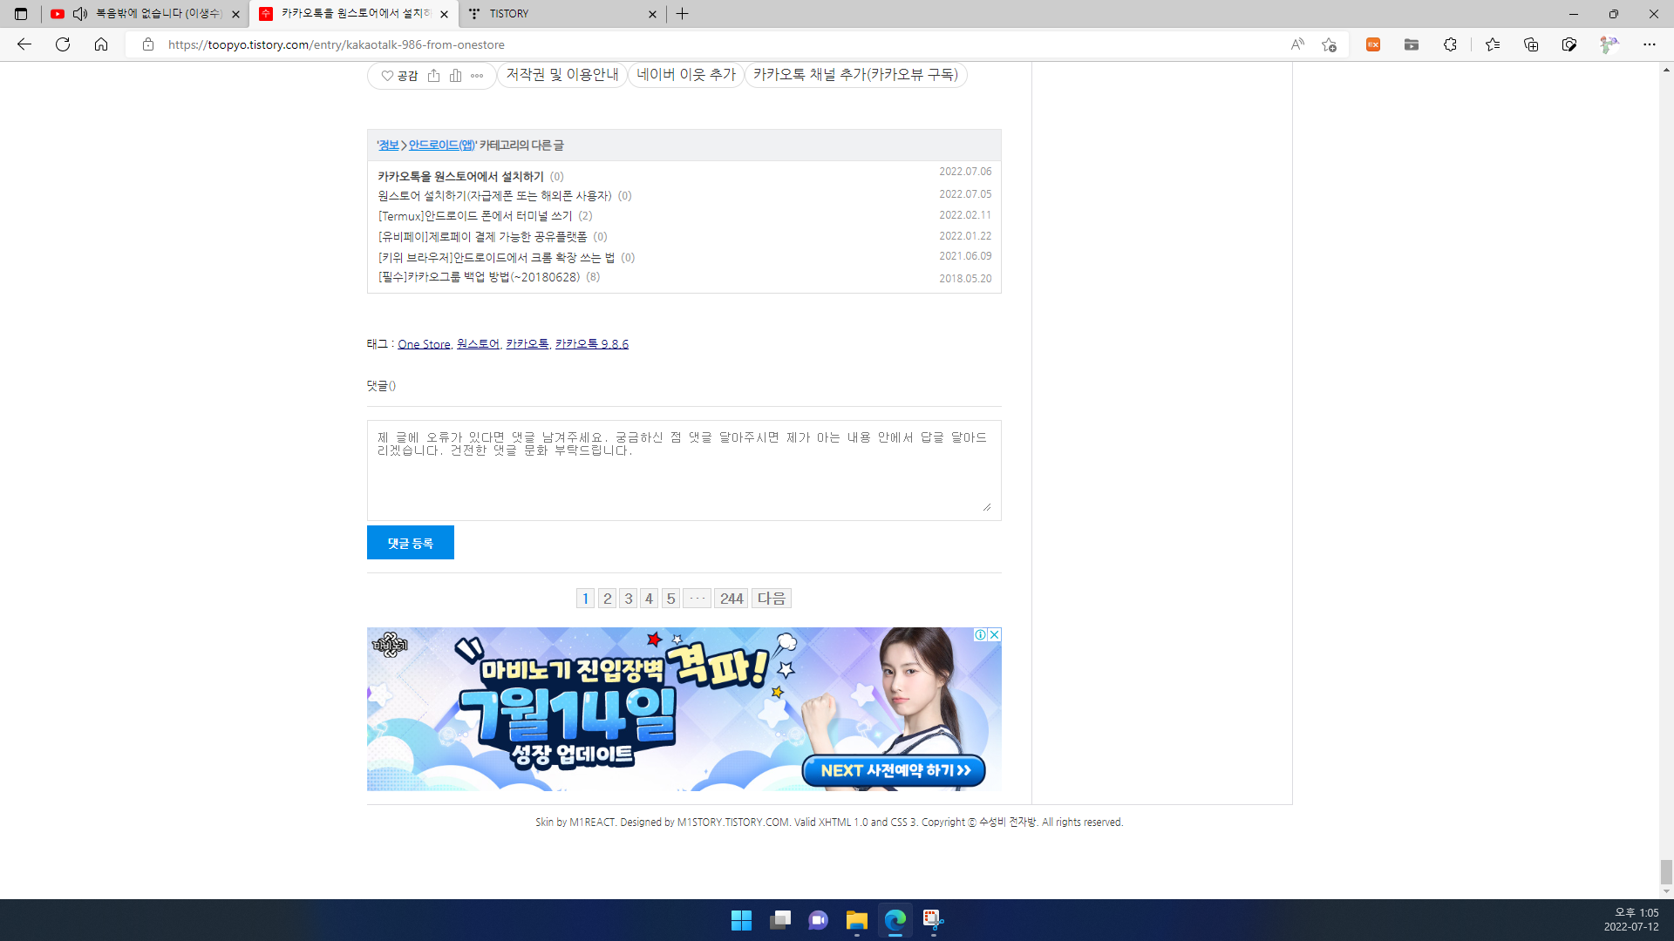Open the Read aloud icon in address bar
The width and height of the screenshot is (1674, 941).
coord(1298,44)
